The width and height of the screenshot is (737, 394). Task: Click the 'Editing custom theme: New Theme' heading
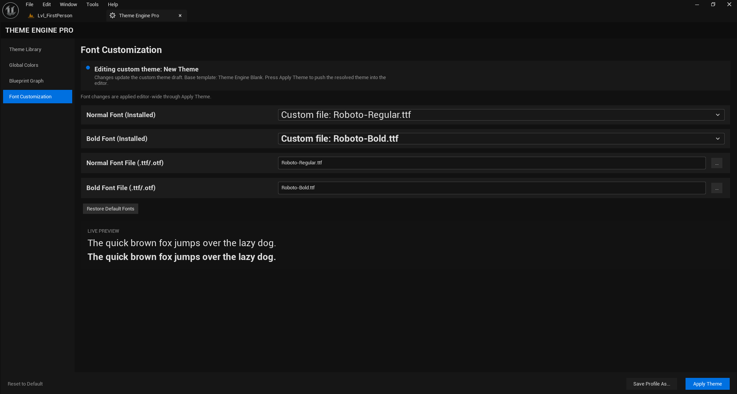(x=146, y=69)
